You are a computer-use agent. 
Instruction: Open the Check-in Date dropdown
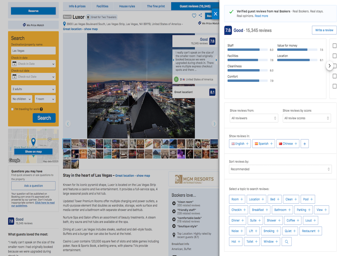(33, 64)
